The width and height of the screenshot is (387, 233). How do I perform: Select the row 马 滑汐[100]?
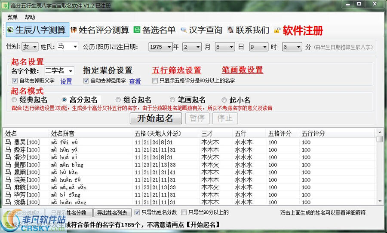coord(189,157)
